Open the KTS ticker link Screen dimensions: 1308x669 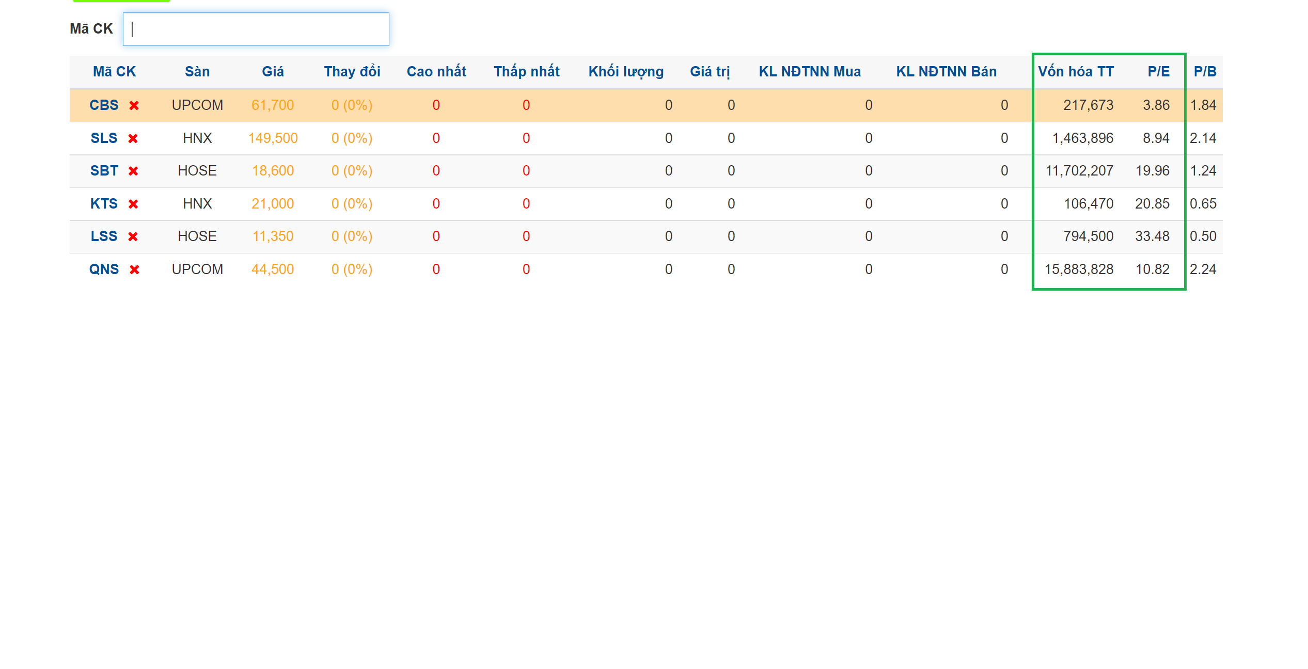[x=104, y=204]
